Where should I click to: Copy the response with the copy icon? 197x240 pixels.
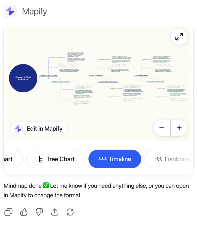click(8, 212)
